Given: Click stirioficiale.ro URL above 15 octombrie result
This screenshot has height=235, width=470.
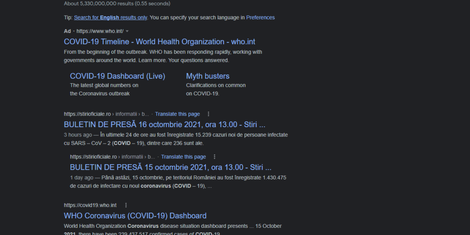Looking at the screenshot, I should pos(94,157).
